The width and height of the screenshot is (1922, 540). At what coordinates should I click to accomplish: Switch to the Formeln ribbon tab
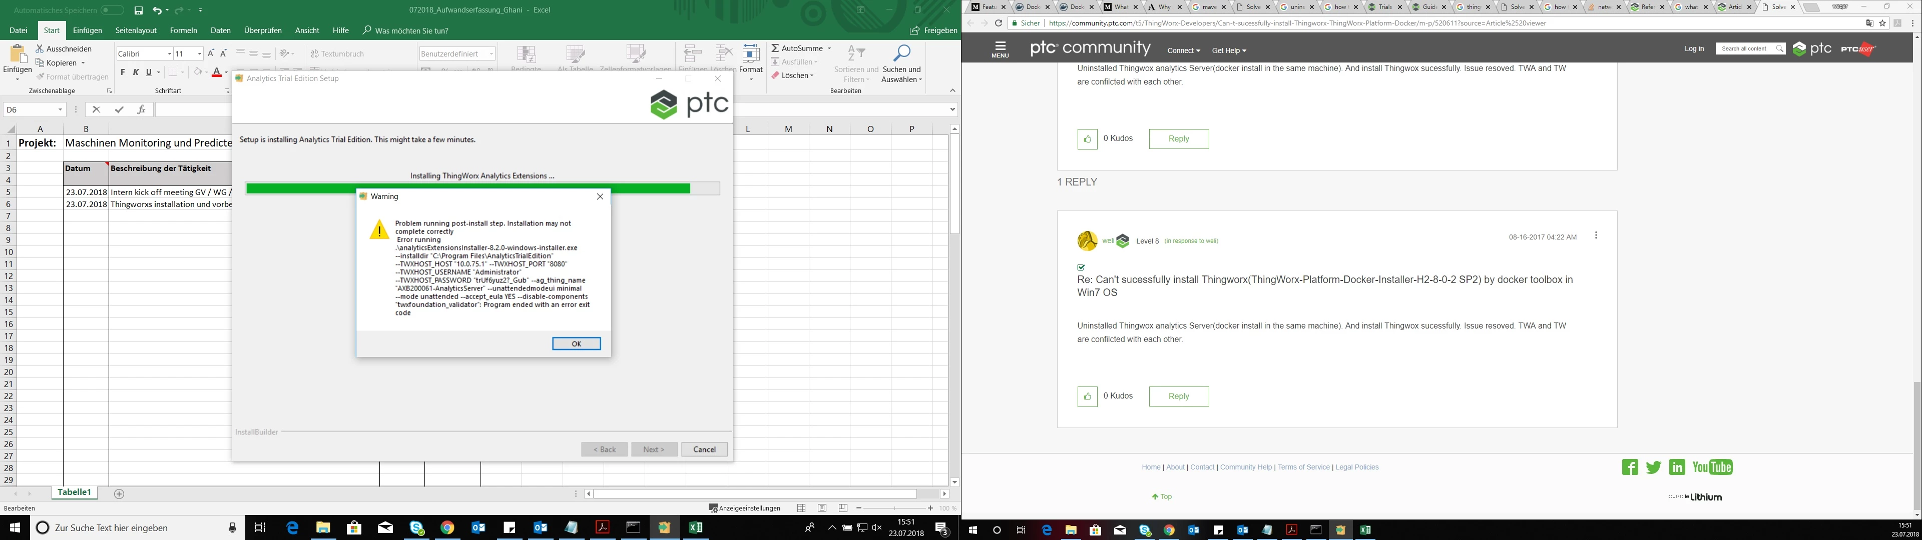click(184, 30)
